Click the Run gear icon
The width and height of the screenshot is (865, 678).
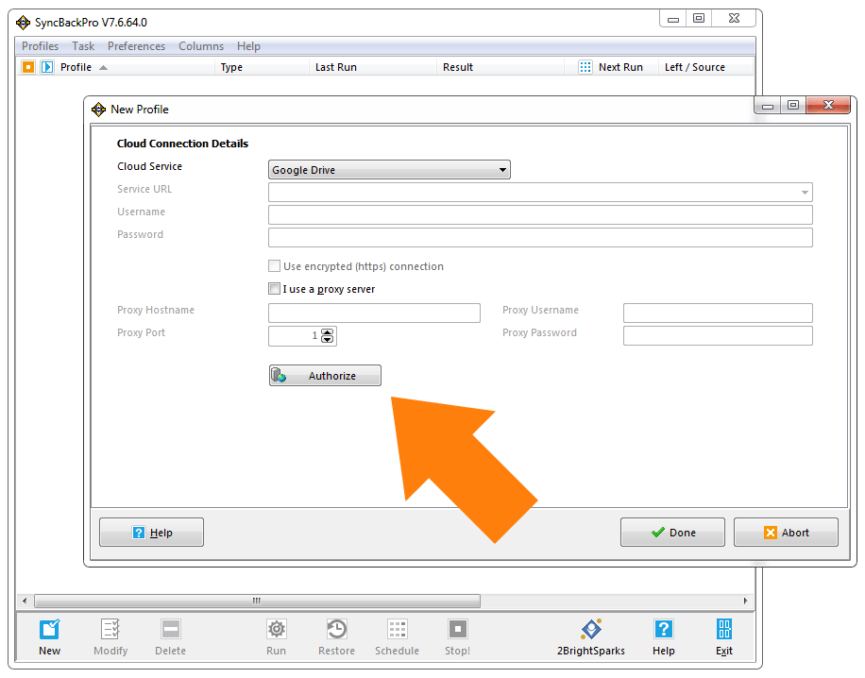coord(277,630)
